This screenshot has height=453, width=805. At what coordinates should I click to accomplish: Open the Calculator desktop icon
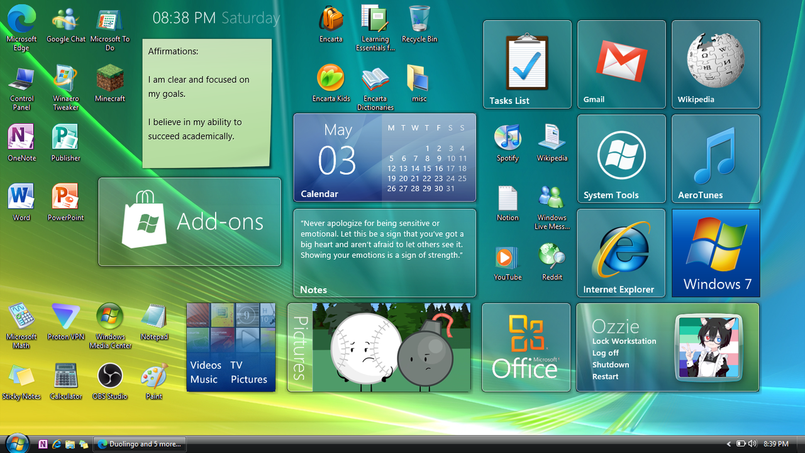point(65,381)
